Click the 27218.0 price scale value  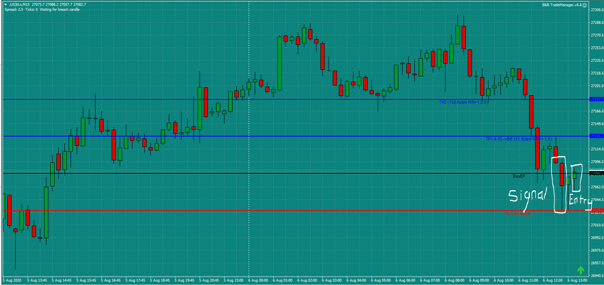[597, 73]
